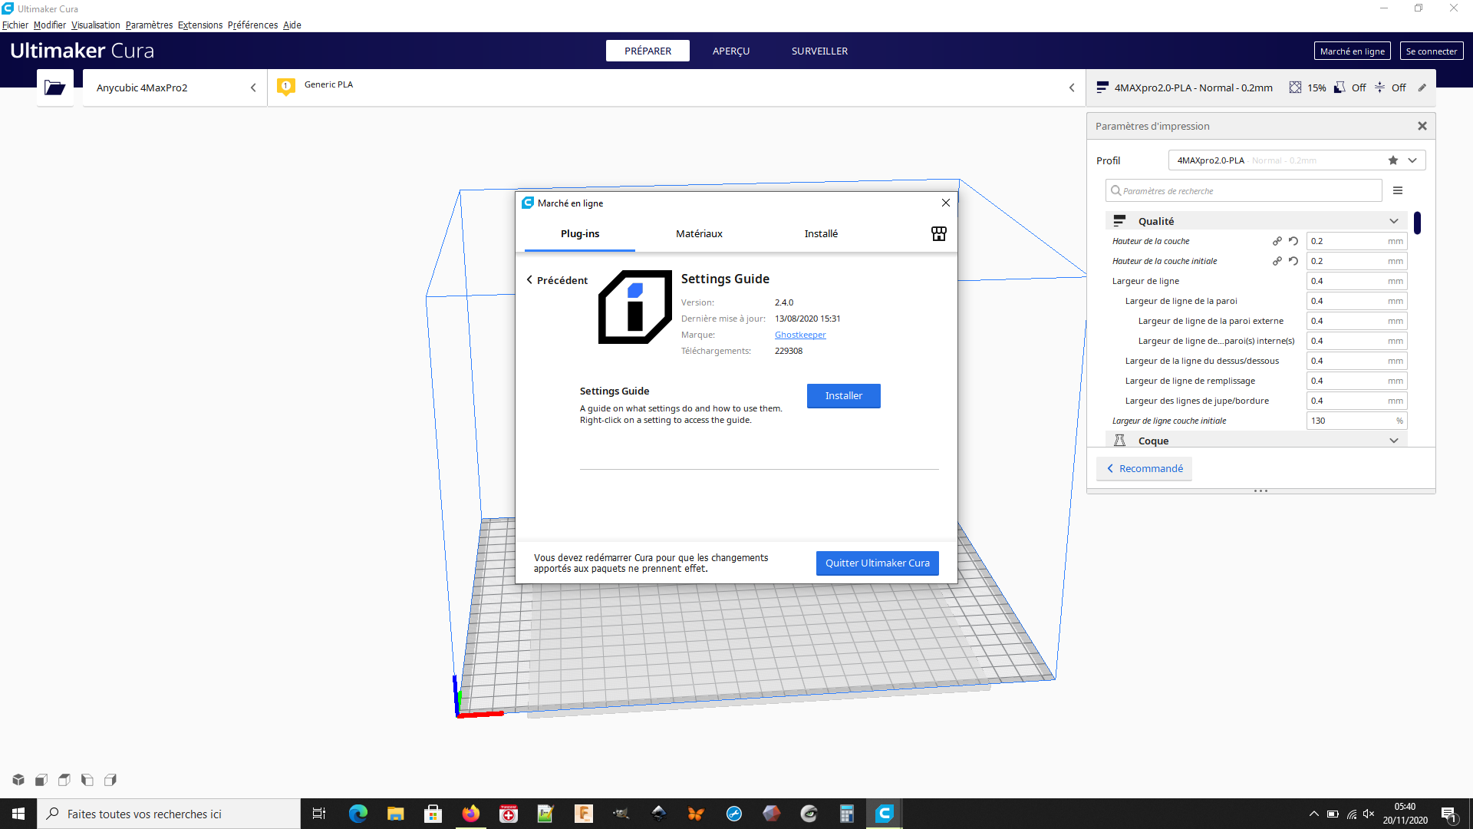Reset Hauteur de la couche value
This screenshot has height=829, width=1473.
(x=1293, y=241)
